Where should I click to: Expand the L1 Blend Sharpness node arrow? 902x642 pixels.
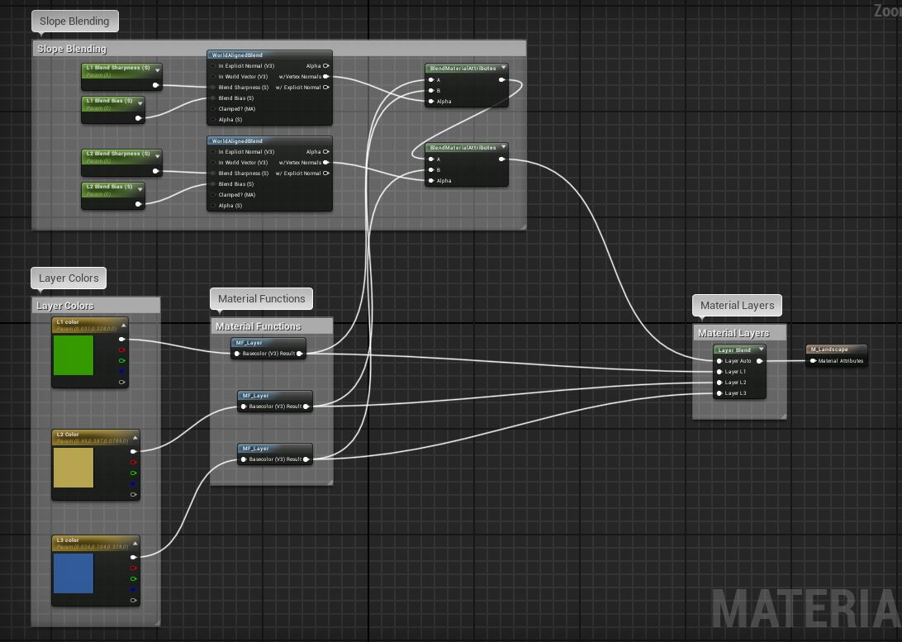157,70
